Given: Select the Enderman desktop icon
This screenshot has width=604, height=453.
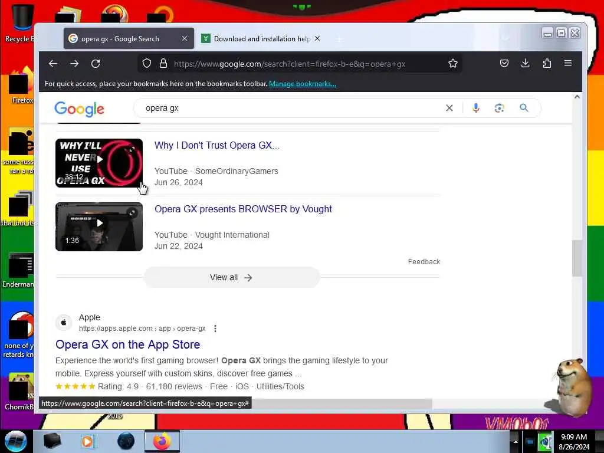Looking at the screenshot, I should [x=18, y=270].
